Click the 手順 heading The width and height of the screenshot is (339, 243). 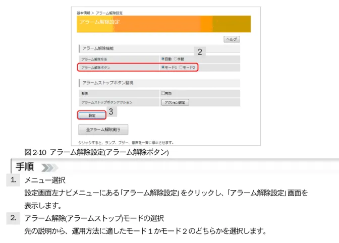tap(25, 167)
